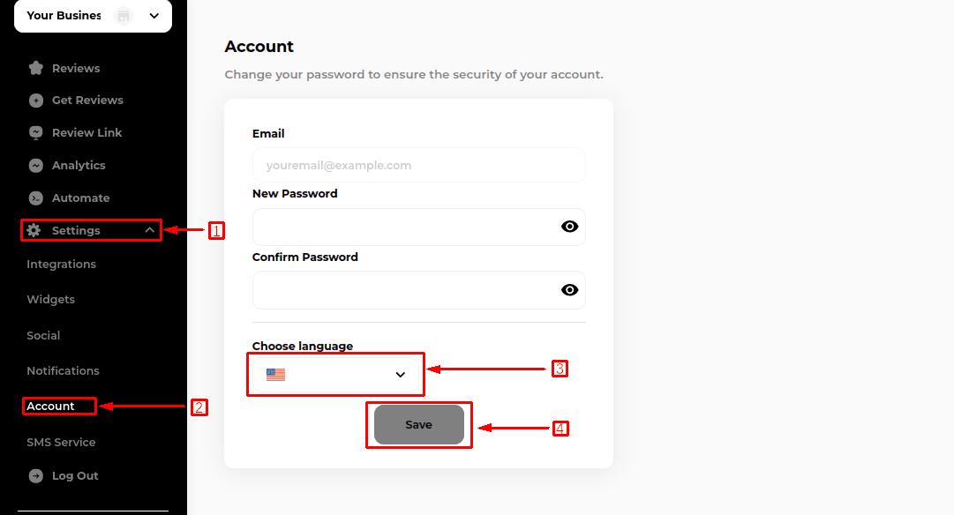Click the Review Link icon
The image size is (954, 515).
click(35, 133)
